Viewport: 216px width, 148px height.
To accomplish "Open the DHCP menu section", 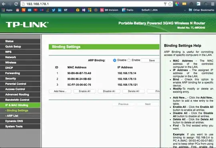I will pyautogui.click(x=20, y=68).
